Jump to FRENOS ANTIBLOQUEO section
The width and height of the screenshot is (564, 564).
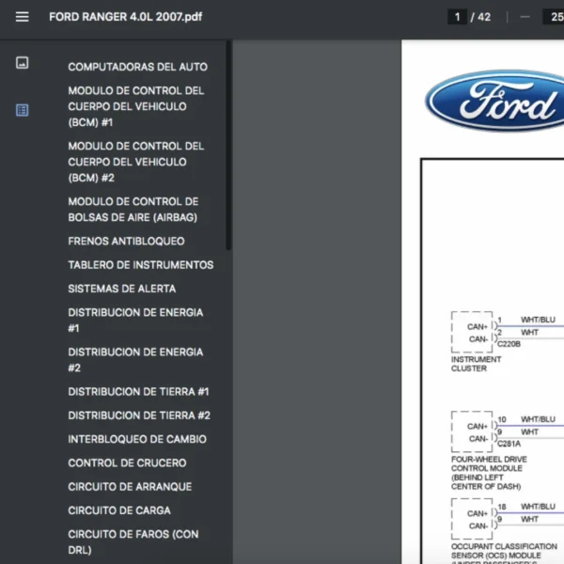[126, 241]
